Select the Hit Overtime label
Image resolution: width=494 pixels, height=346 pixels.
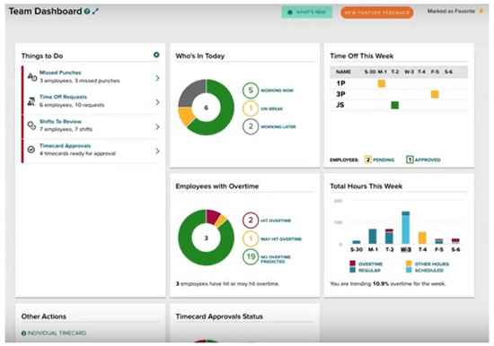pyautogui.click(x=276, y=221)
